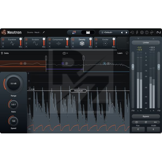Screen dimensions: 162x162
Task: Click the lightning bolt zero-latency icon
Action: (x=137, y=32)
